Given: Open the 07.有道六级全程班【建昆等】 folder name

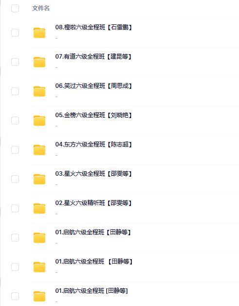Looking at the screenshot, I should point(93,57).
